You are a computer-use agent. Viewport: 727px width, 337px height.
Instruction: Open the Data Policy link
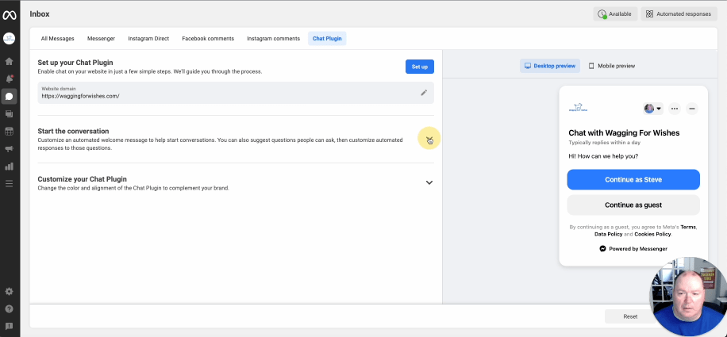[608, 234]
